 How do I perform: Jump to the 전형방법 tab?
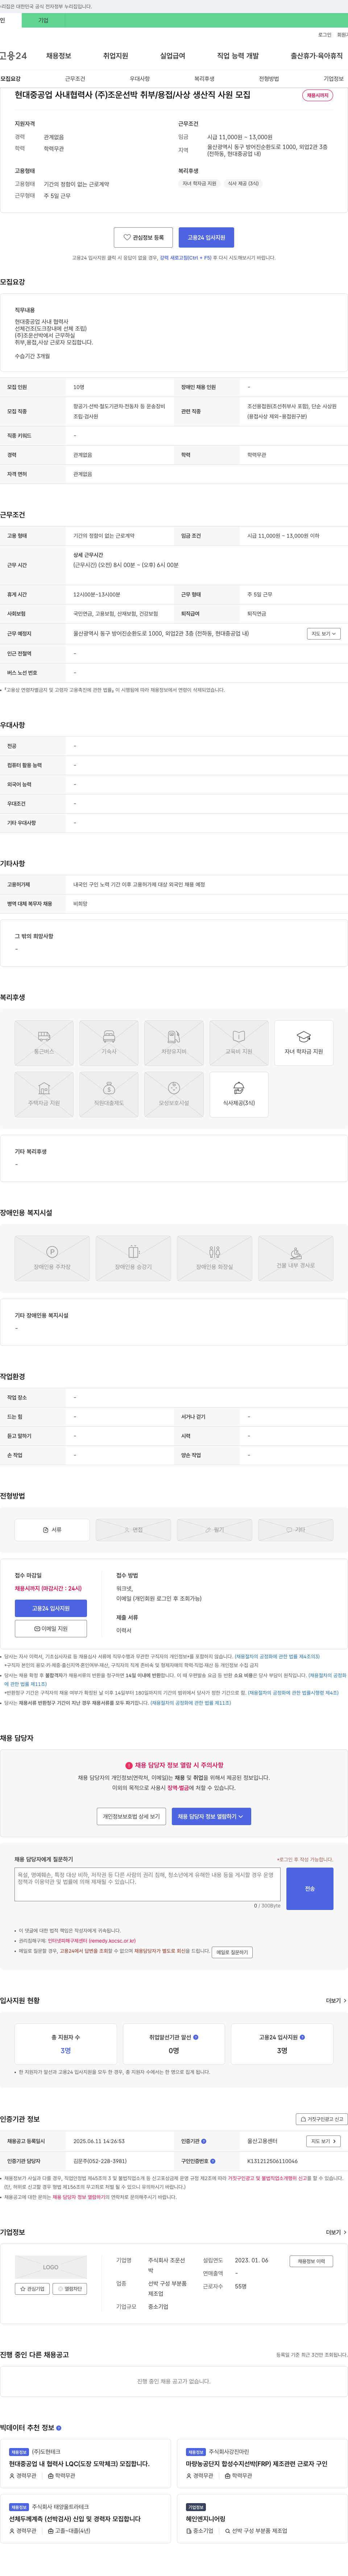click(269, 79)
